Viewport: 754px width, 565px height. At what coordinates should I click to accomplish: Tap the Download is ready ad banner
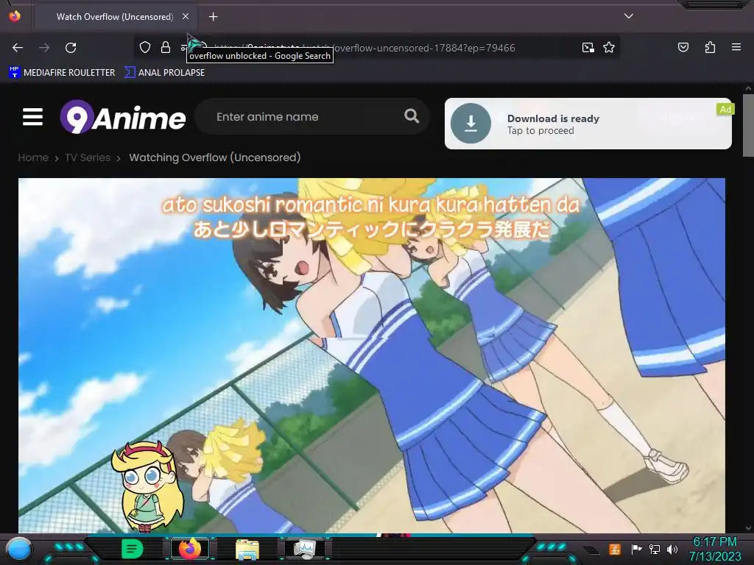point(588,124)
